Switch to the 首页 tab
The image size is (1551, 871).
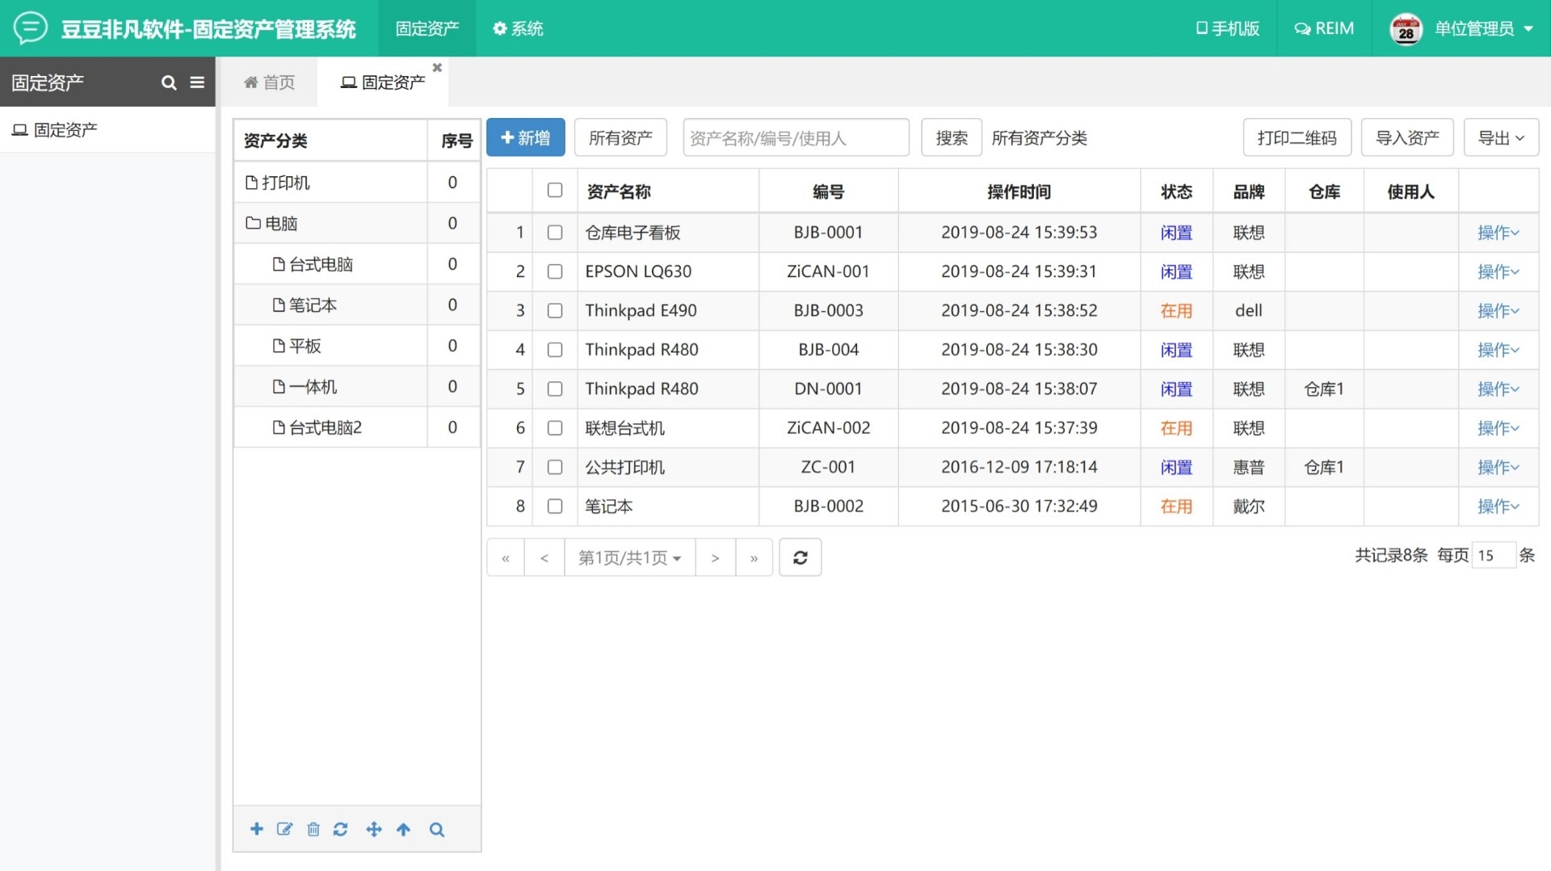(x=270, y=82)
